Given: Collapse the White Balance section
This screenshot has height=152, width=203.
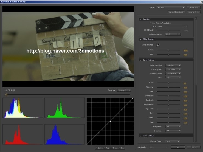Looking at the screenshot, I should [x=140, y=39].
